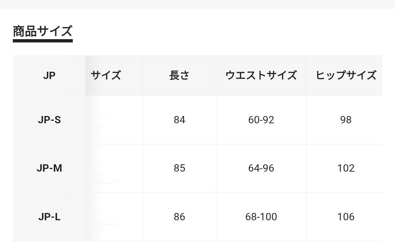Click the hip value 98
This screenshot has width=395, height=251.
coord(346,120)
